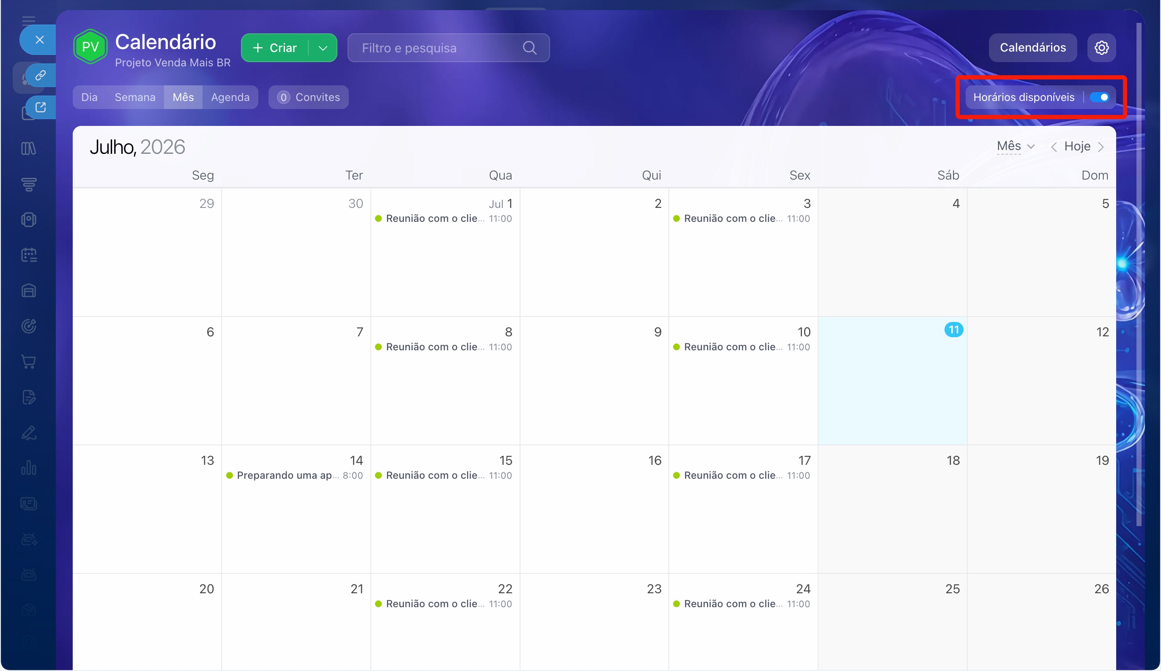Click day number 2 Thursday cell

tap(658, 204)
